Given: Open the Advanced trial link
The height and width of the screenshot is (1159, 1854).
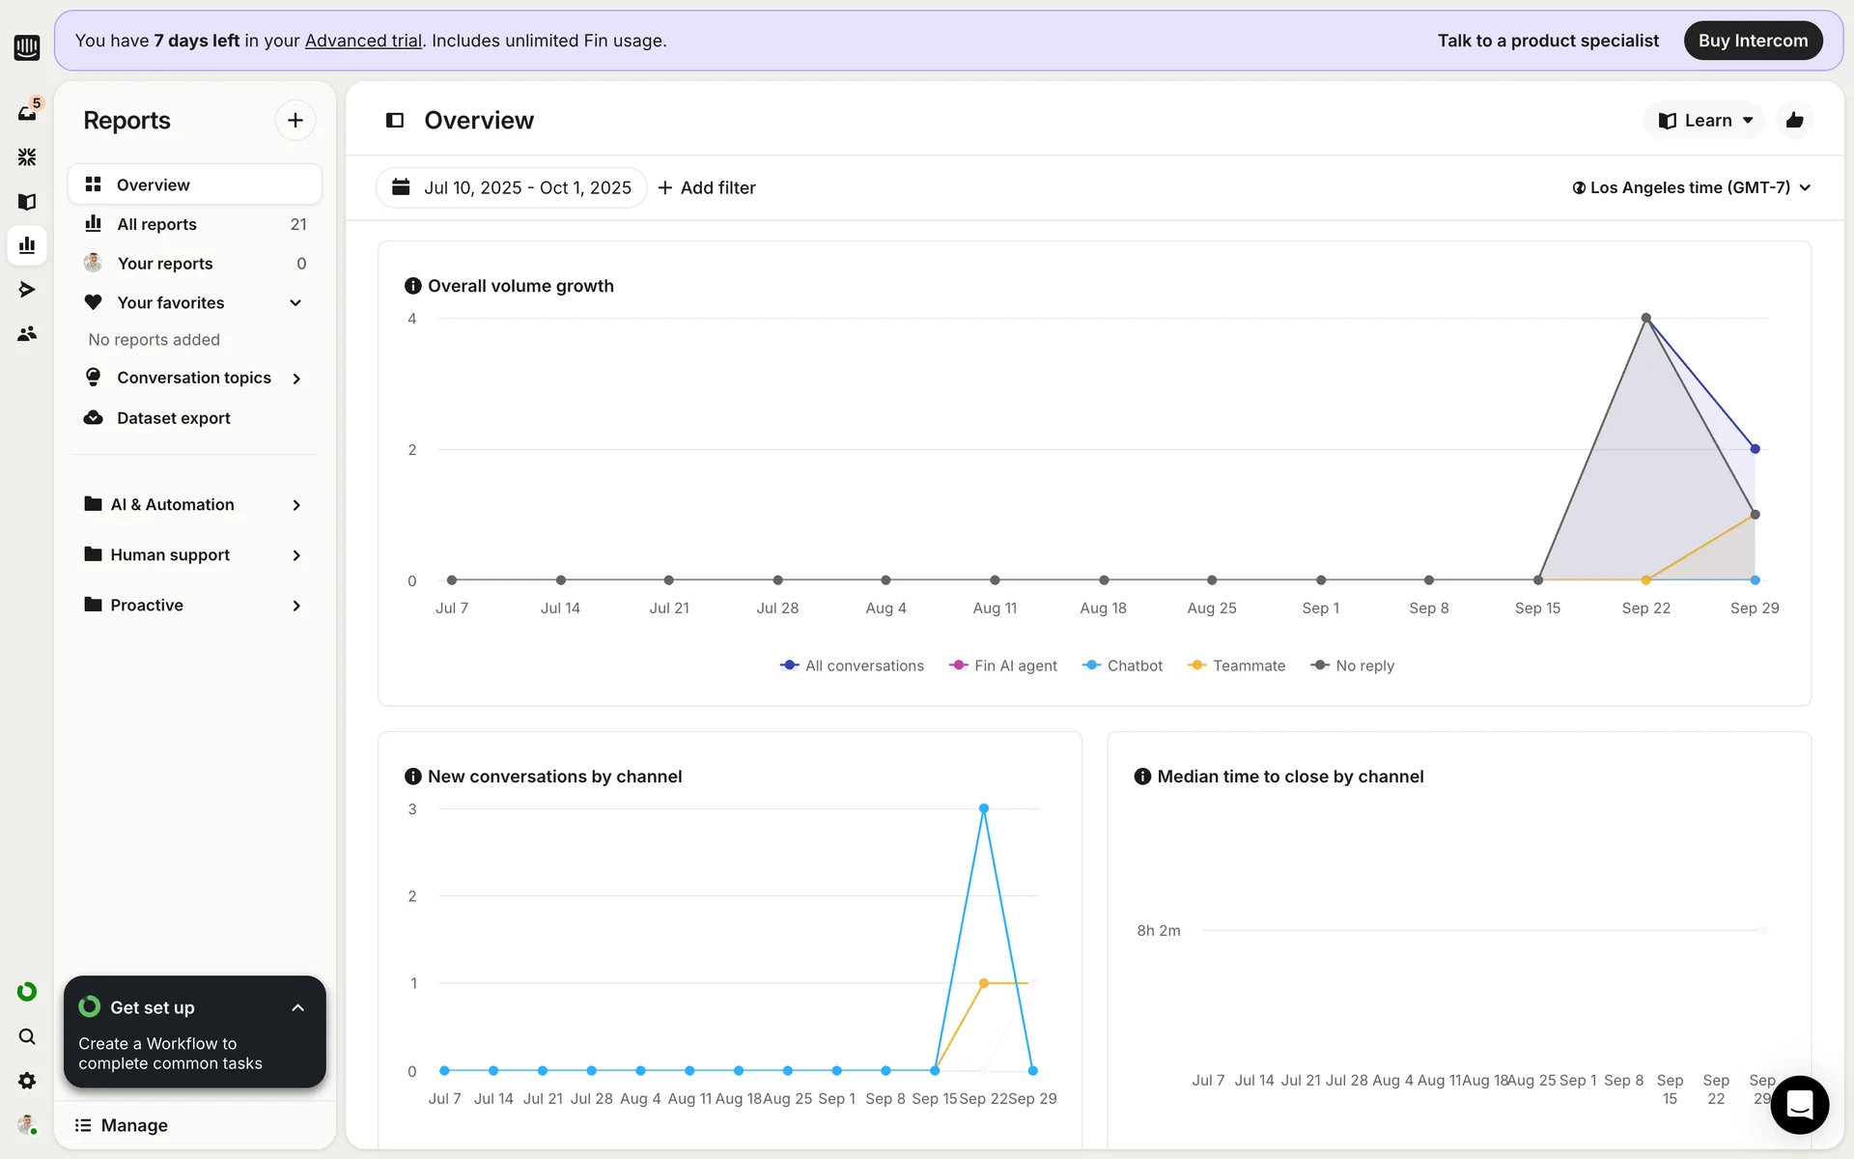Looking at the screenshot, I should point(363,41).
